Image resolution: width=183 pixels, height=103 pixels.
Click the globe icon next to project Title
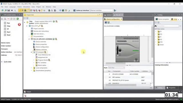(54, 21)
